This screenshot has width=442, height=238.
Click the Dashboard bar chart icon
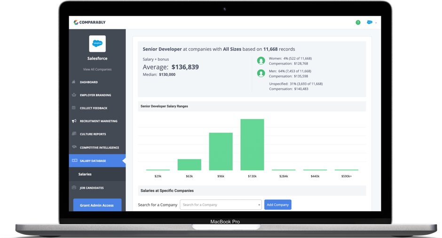(73, 82)
